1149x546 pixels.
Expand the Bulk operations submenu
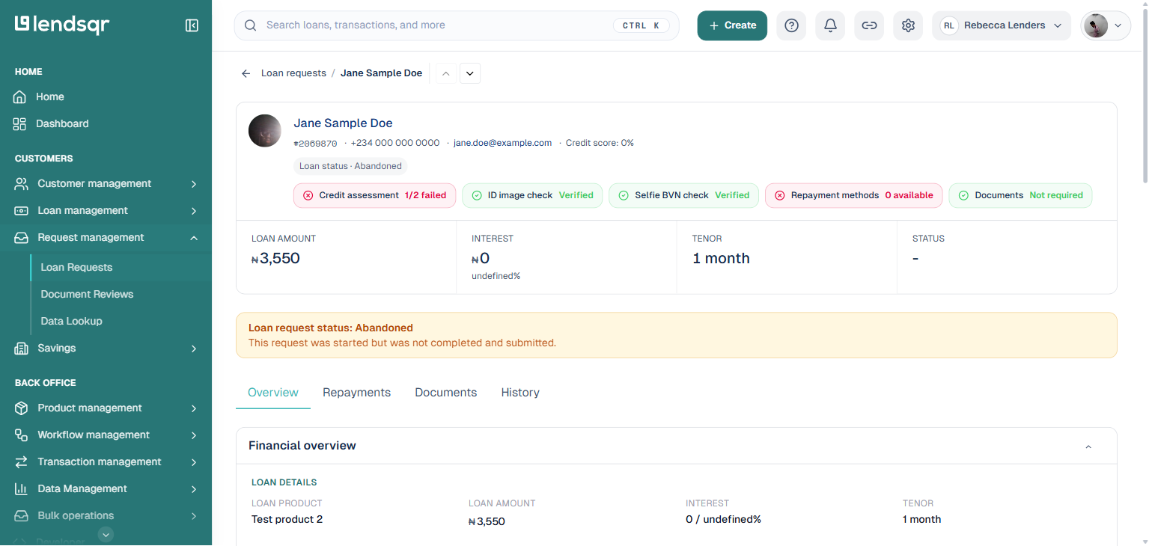194,516
